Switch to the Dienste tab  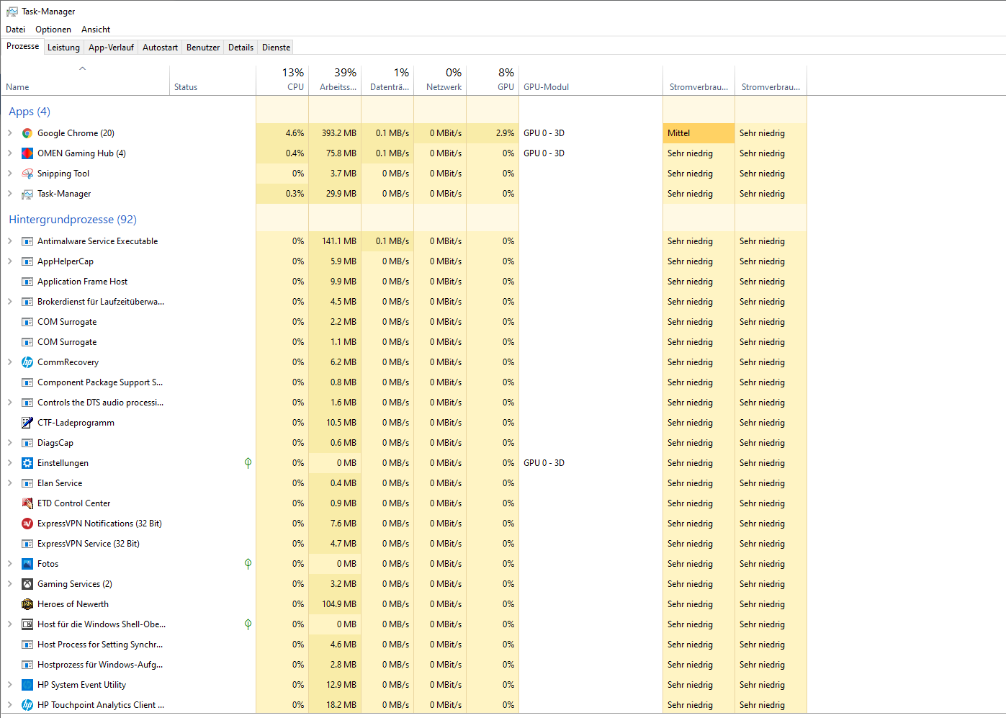(x=277, y=48)
